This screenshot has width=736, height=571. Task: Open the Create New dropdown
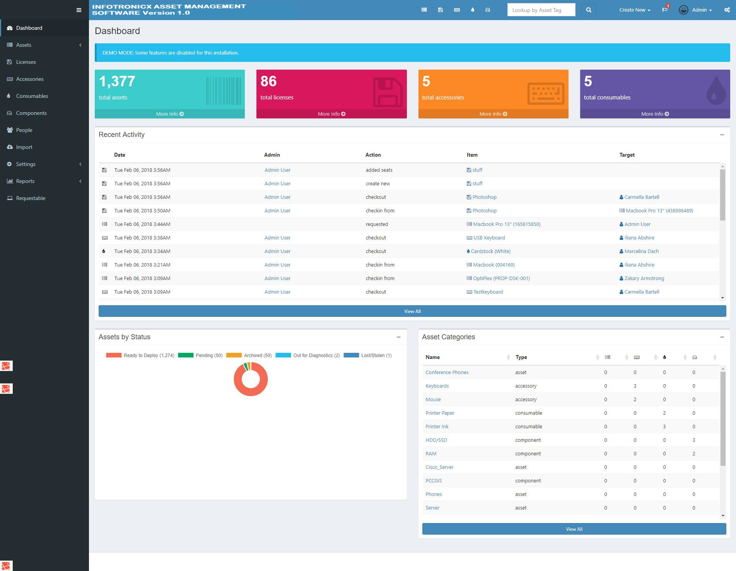pyautogui.click(x=634, y=10)
